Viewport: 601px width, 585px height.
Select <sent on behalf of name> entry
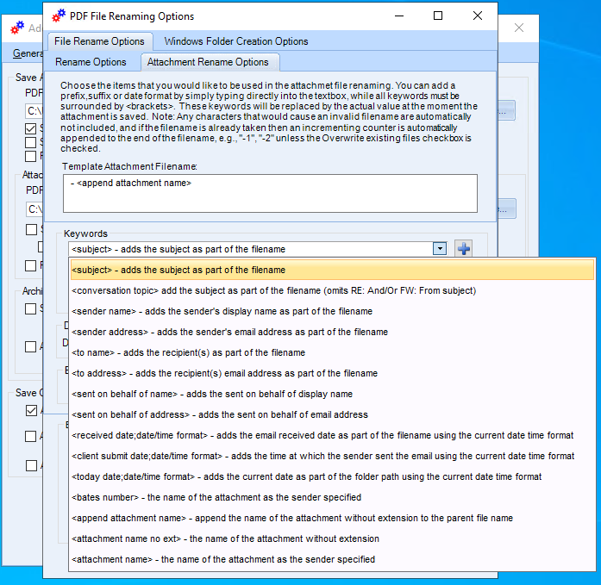pos(332,394)
